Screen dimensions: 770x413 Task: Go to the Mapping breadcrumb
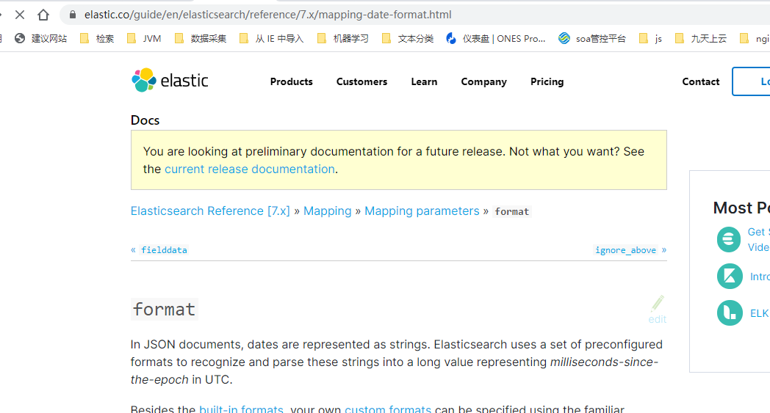pos(328,211)
